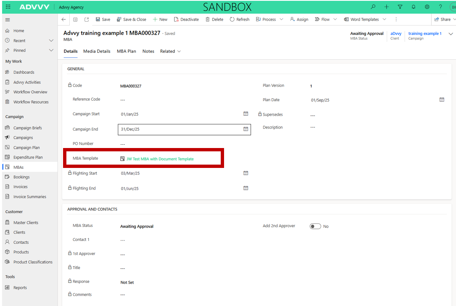Open the app launcher waffle icon
This screenshot has height=306, width=456.
click(x=8, y=7)
